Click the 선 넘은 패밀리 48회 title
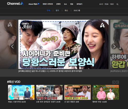Image resolution: width=128 pixels, height=109 pixels. tap(72, 102)
